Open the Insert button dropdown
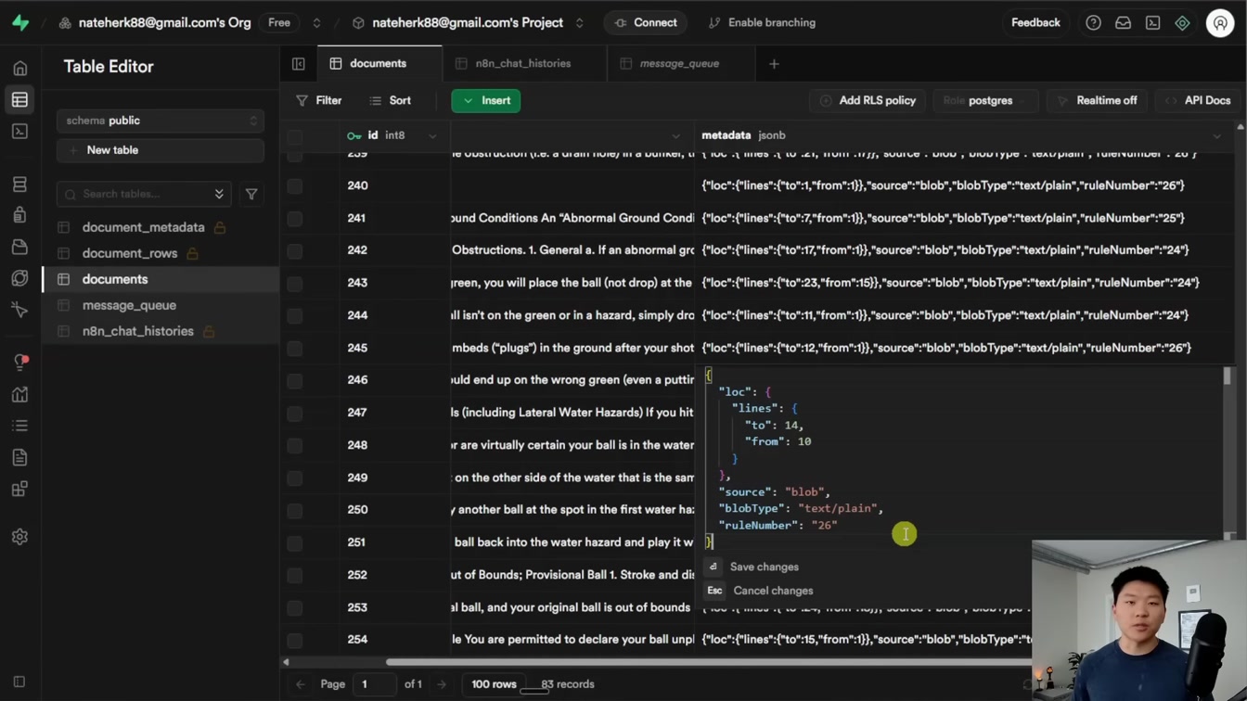The height and width of the screenshot is (701, 1247). [486, 100]
